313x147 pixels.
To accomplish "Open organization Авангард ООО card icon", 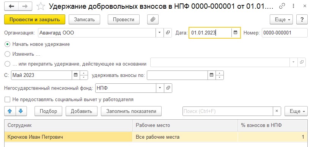I will (168, 33).
